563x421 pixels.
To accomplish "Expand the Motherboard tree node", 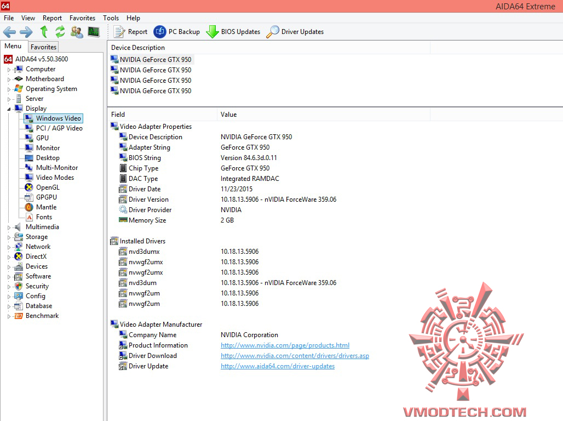I will click(9, 79).
